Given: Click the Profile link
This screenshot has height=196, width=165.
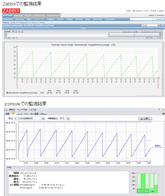Looking at the screenshot, I should tap(153, 11).
